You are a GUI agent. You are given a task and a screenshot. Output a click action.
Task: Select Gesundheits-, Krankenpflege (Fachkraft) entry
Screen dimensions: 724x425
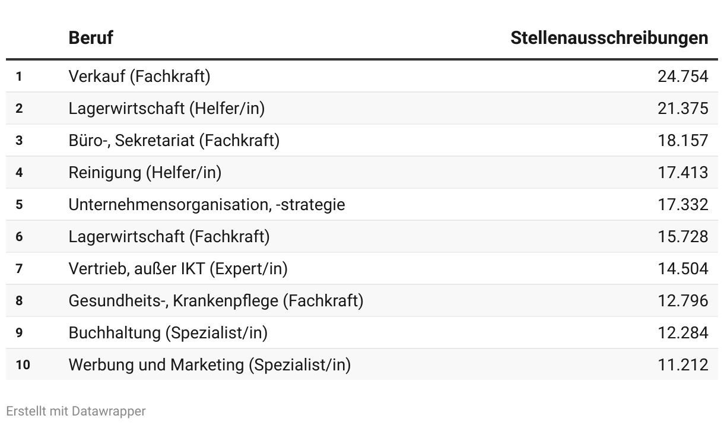point(216,300)
